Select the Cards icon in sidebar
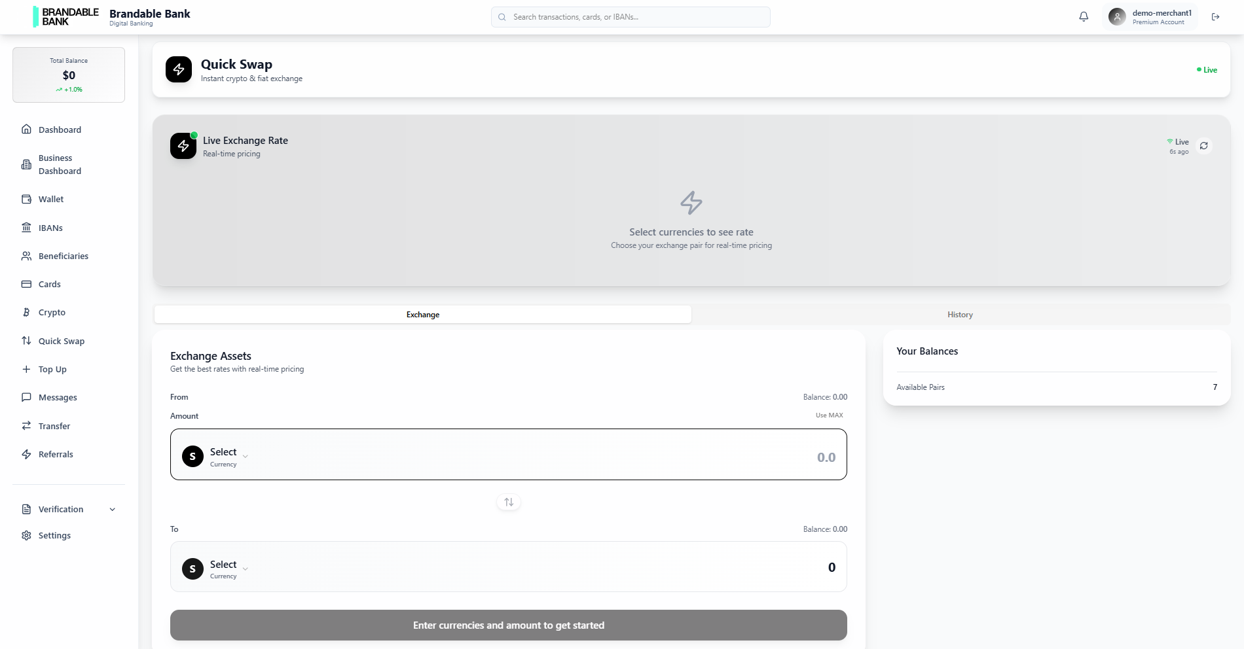1244x649 pixels. pos(26,284)
